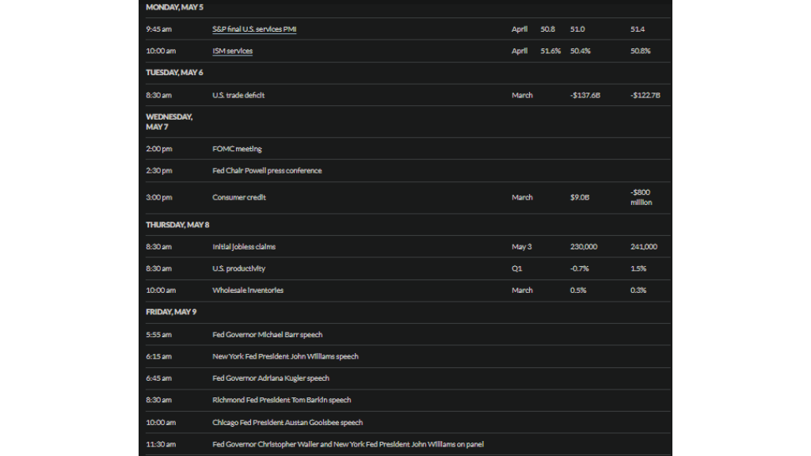Click the 6:15 am time cell

[x=158, y=356]
